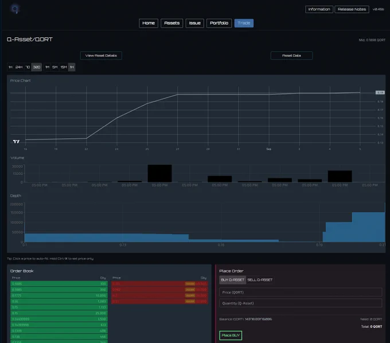Screen dimensions: 390x343
Task: Set the chart range to 30D
Action: point(37,67)
